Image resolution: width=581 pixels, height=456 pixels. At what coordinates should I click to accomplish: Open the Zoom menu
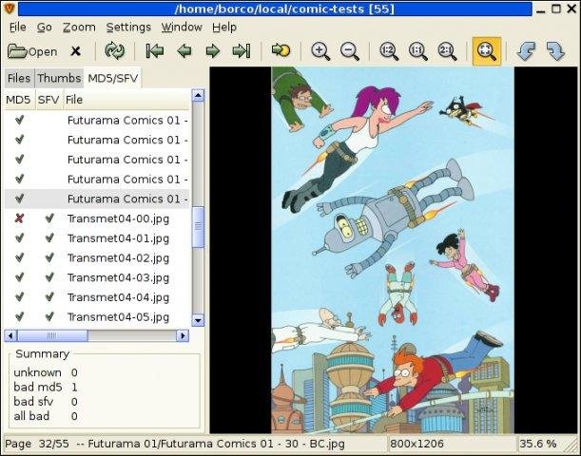[x=79, y=27]
